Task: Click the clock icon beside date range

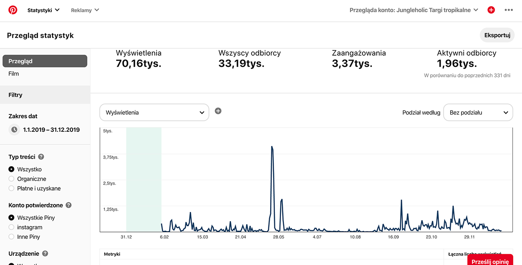Action: click(14, 130)
